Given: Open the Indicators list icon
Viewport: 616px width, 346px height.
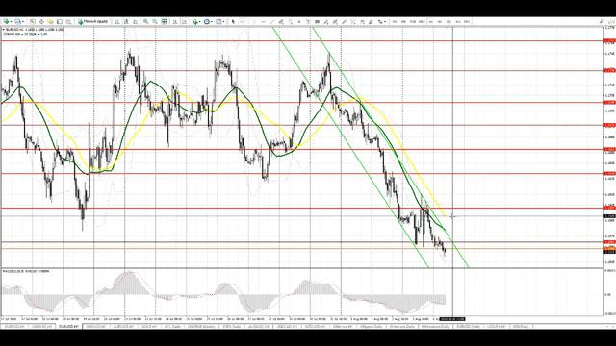Looking at the screenshot, I should click(195, 21).
